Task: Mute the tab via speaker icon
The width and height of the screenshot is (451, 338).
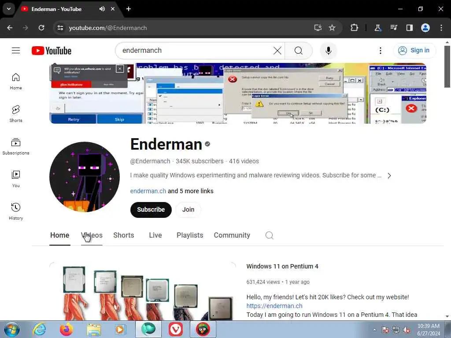Action: pos(102,9)
